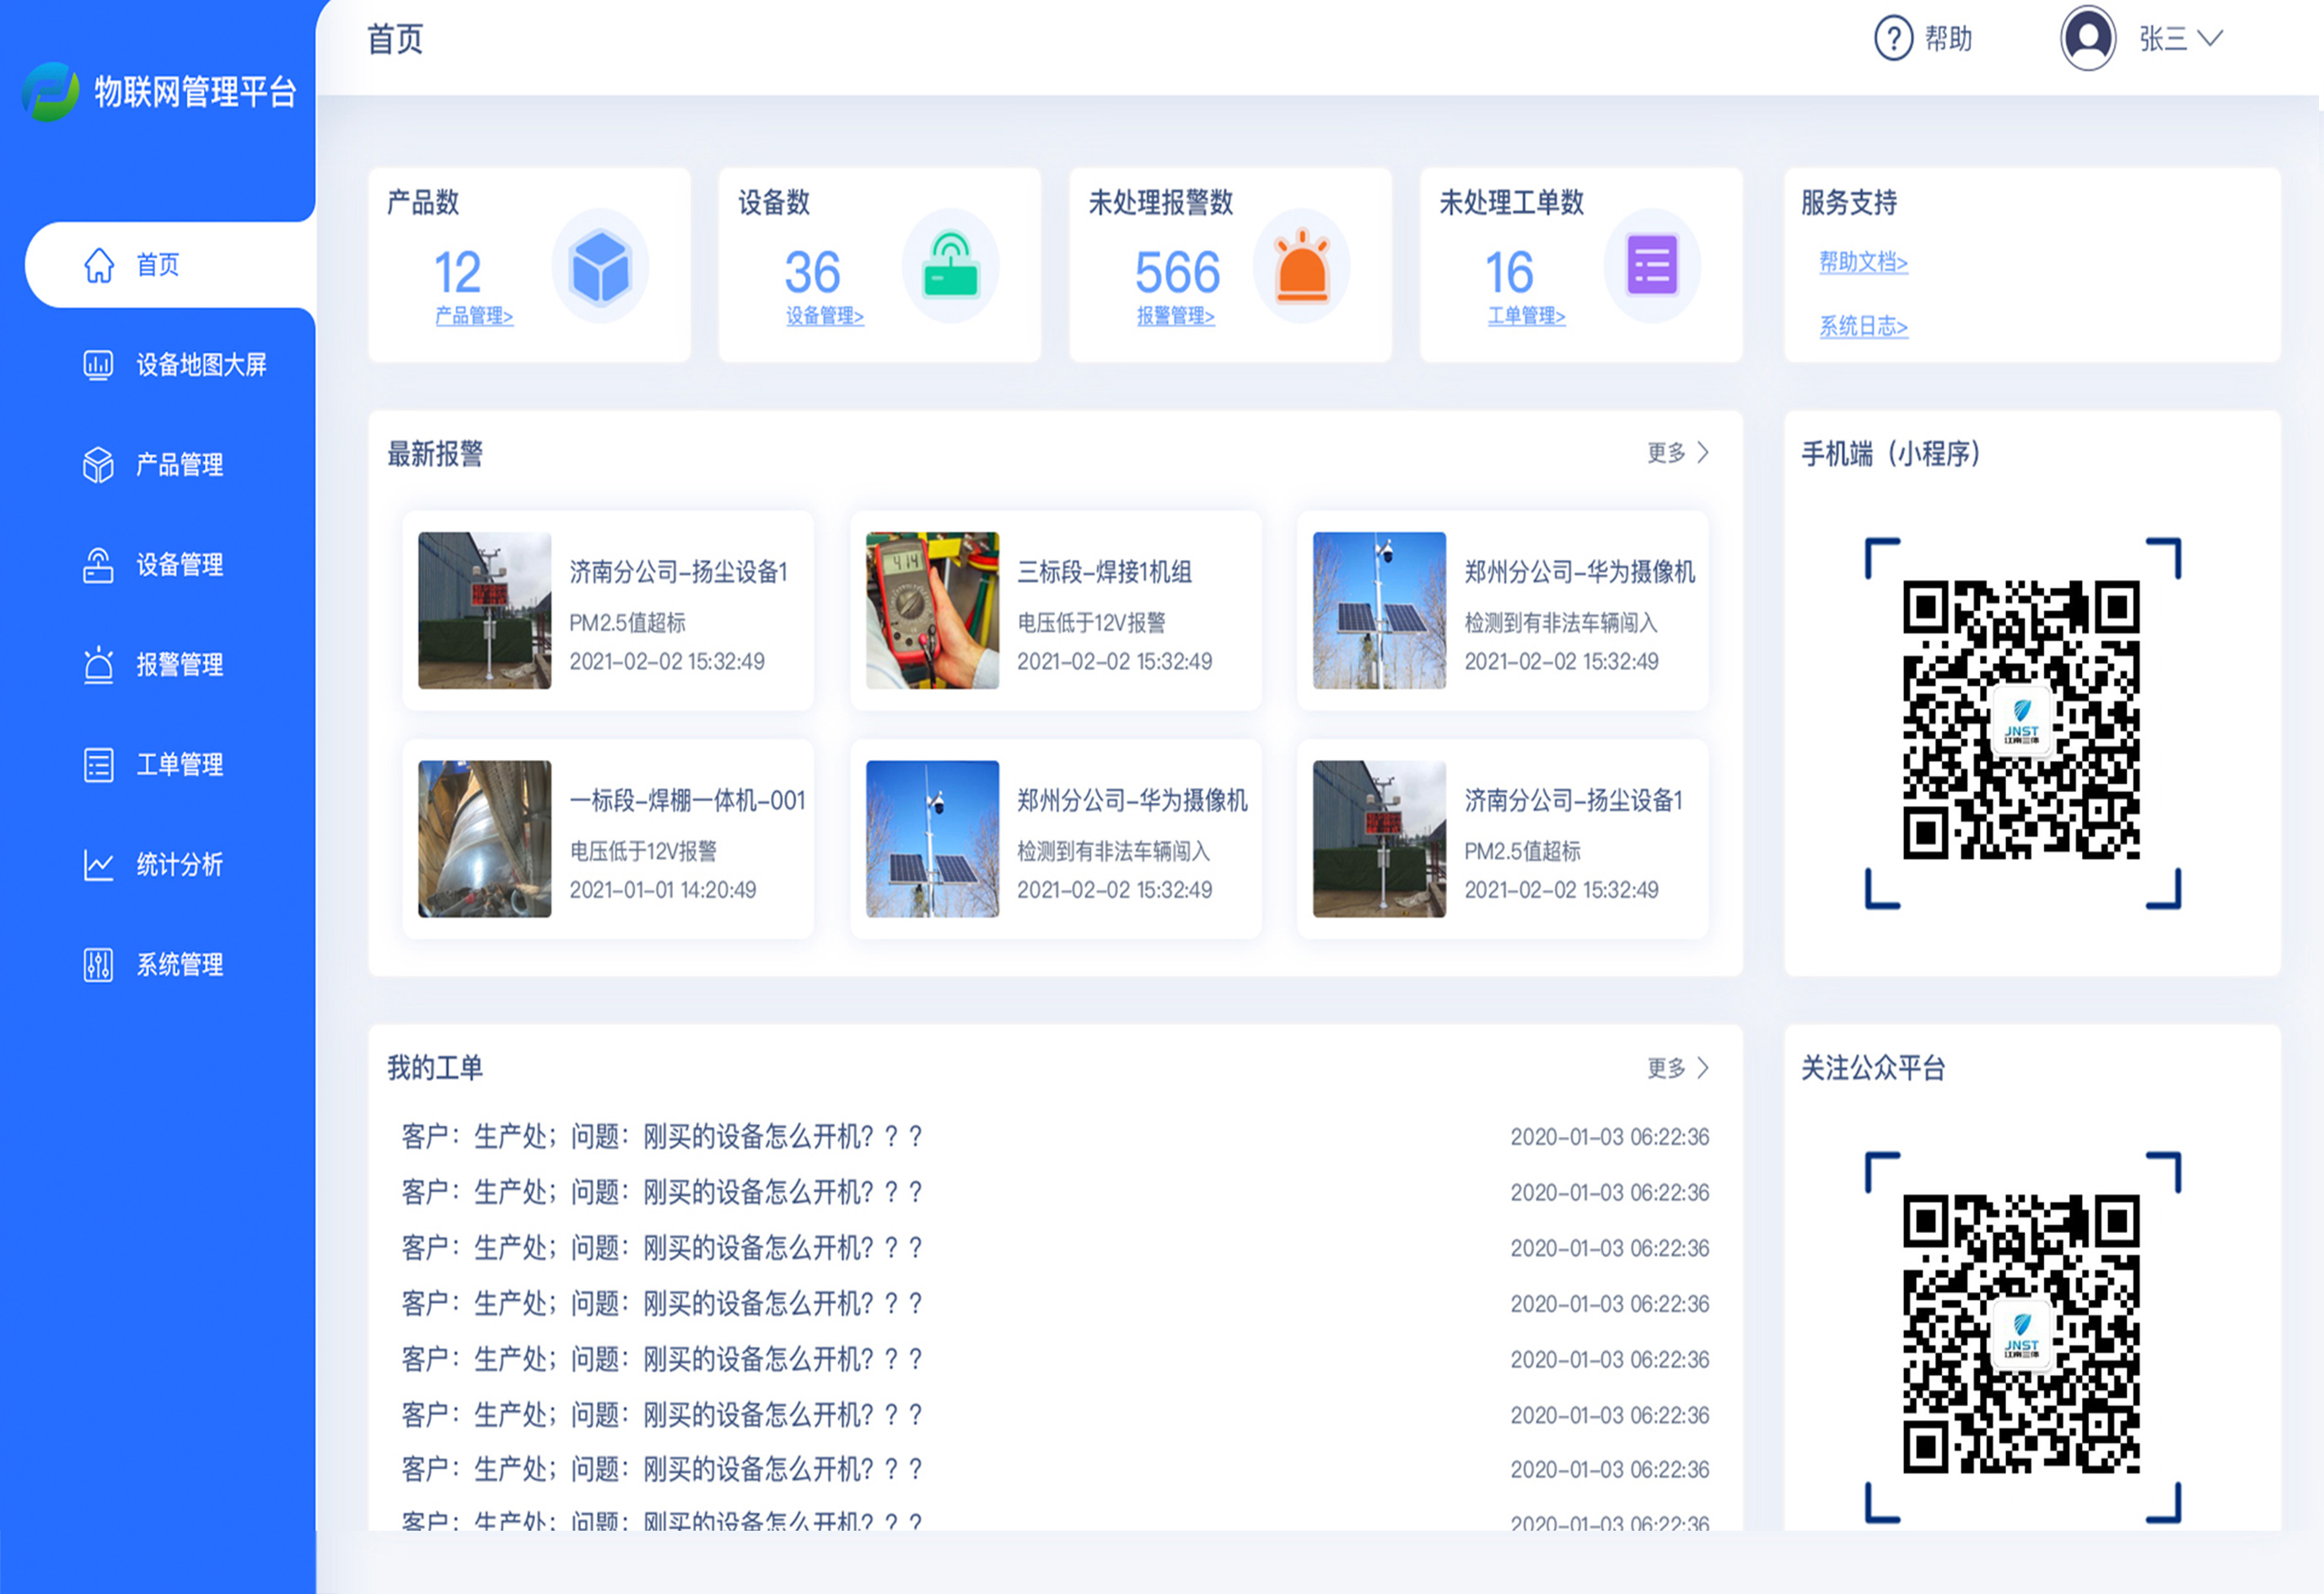
Task: Click the orange siren icon in the 未处理报警数 card
Action: coord(1302,267)
